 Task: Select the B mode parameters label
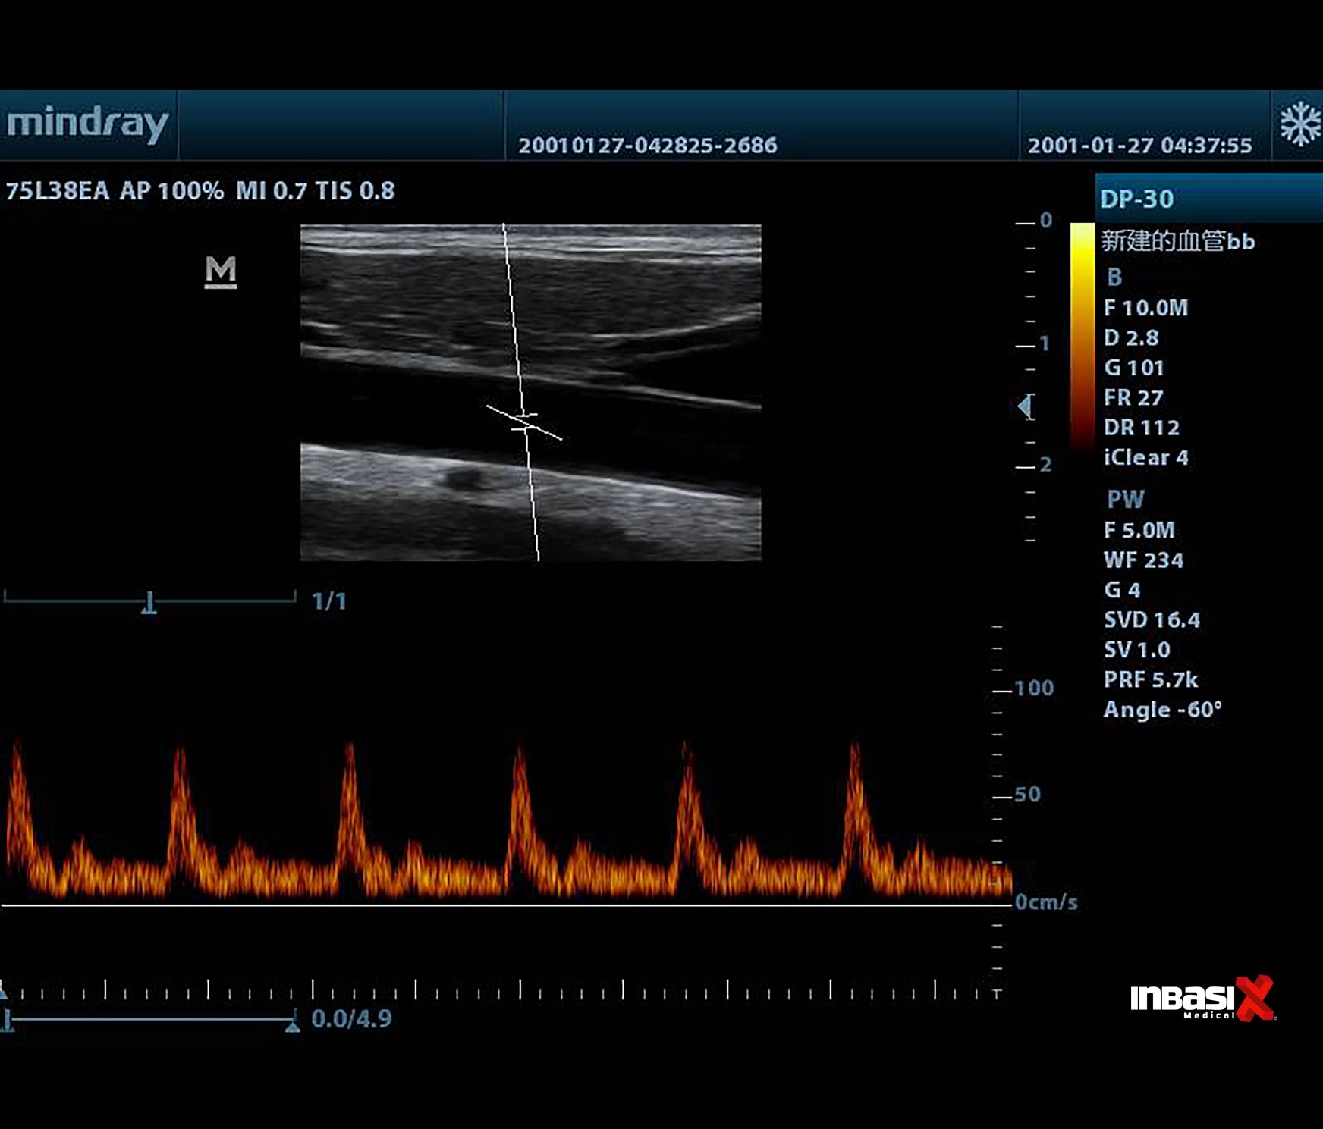tap(1114, 277)
